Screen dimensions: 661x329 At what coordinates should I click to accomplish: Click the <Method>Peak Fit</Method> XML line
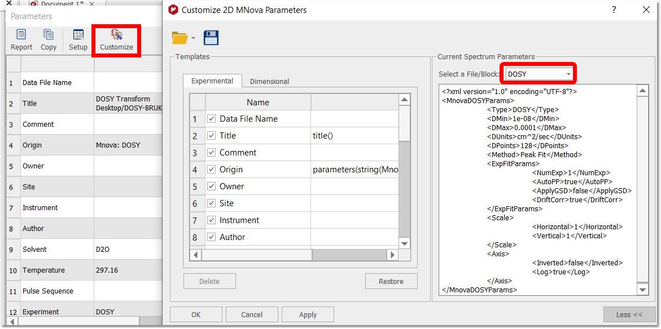[534, 154]
